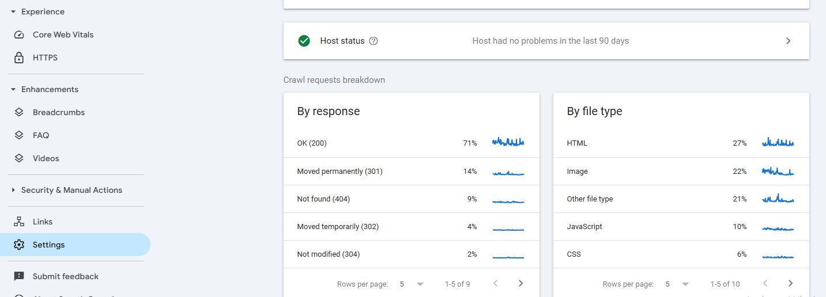This screenshot has width=826, height=297.
Task: Click the Breadcrumbs layers icon
Action: point(19,112)
